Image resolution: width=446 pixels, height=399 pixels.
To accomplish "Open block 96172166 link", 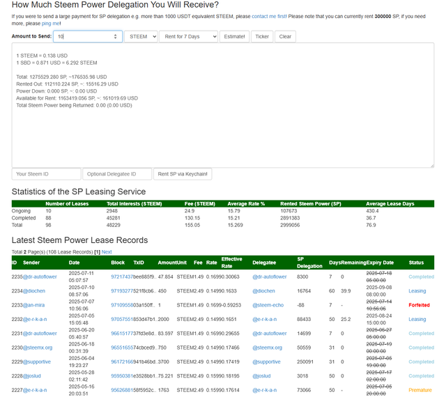I will pos(122,362).
